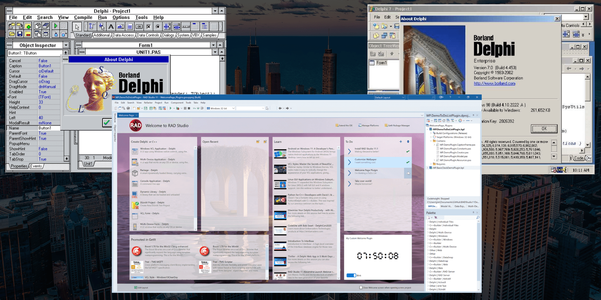This screenshot has width=601, height=300.
Task: Open the Compile menu in Delphi 1
Action: coord(83,17)
